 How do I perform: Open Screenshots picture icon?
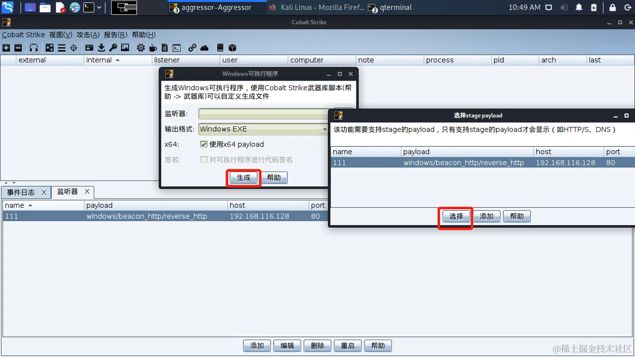pos(125,48)
